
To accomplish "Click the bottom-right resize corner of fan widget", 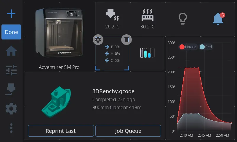I will 127,68.
